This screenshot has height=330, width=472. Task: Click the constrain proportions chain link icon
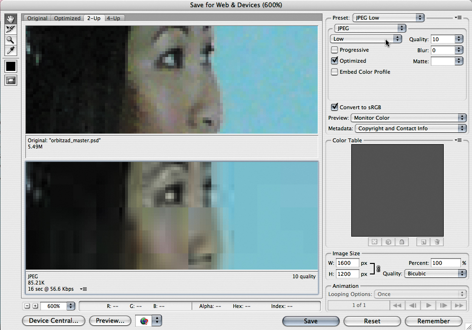click(x=378, y=269)
